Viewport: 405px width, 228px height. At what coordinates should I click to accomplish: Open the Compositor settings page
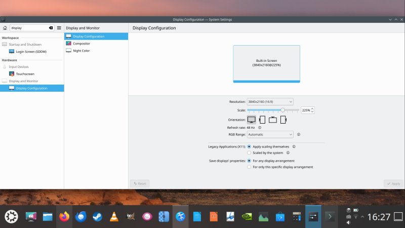click(81, 44)
